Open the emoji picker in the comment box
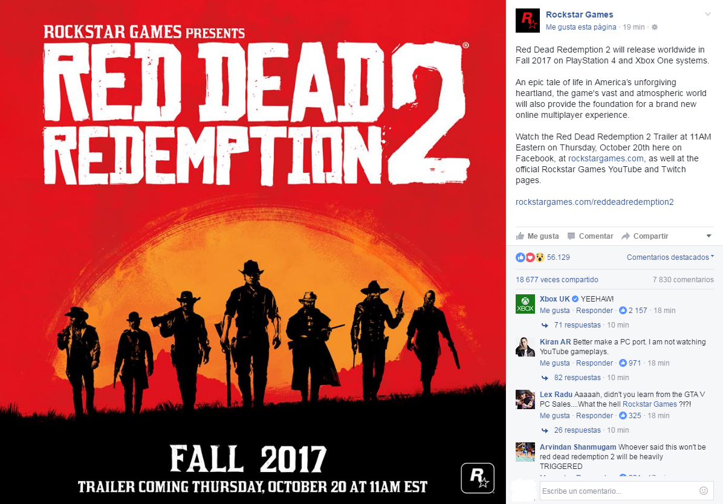Viewport: 723px width, 504px height. pyautogui.click(x=704, y=491)
